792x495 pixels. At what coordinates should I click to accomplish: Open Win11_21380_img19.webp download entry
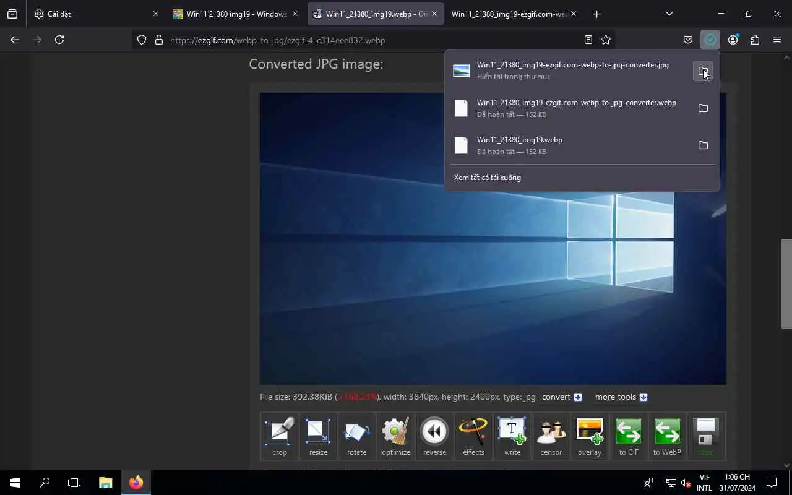tap(569, 145)
